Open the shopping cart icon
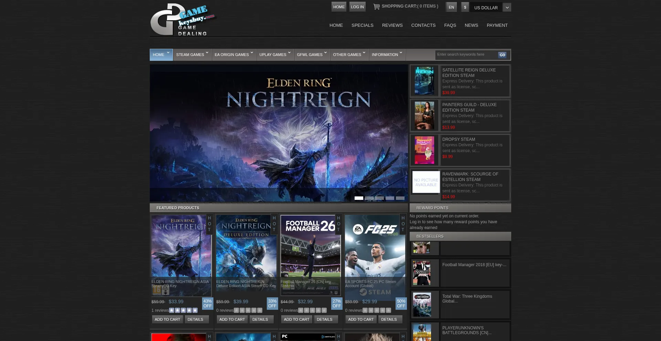Image resolution: width=661 pixels, height=341 pixels. tap(377, 7)
